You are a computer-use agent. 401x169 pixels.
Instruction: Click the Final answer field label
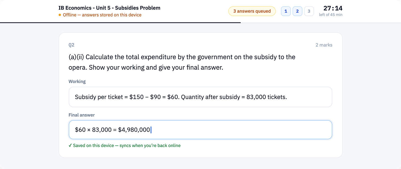point(82,115)
